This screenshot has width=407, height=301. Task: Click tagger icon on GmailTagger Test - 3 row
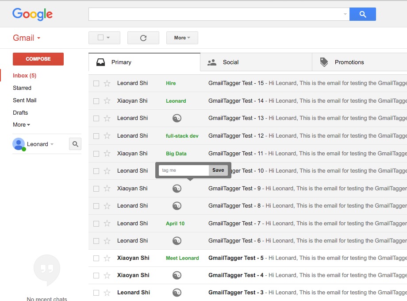pyautogui.click(x=177, y=293)
